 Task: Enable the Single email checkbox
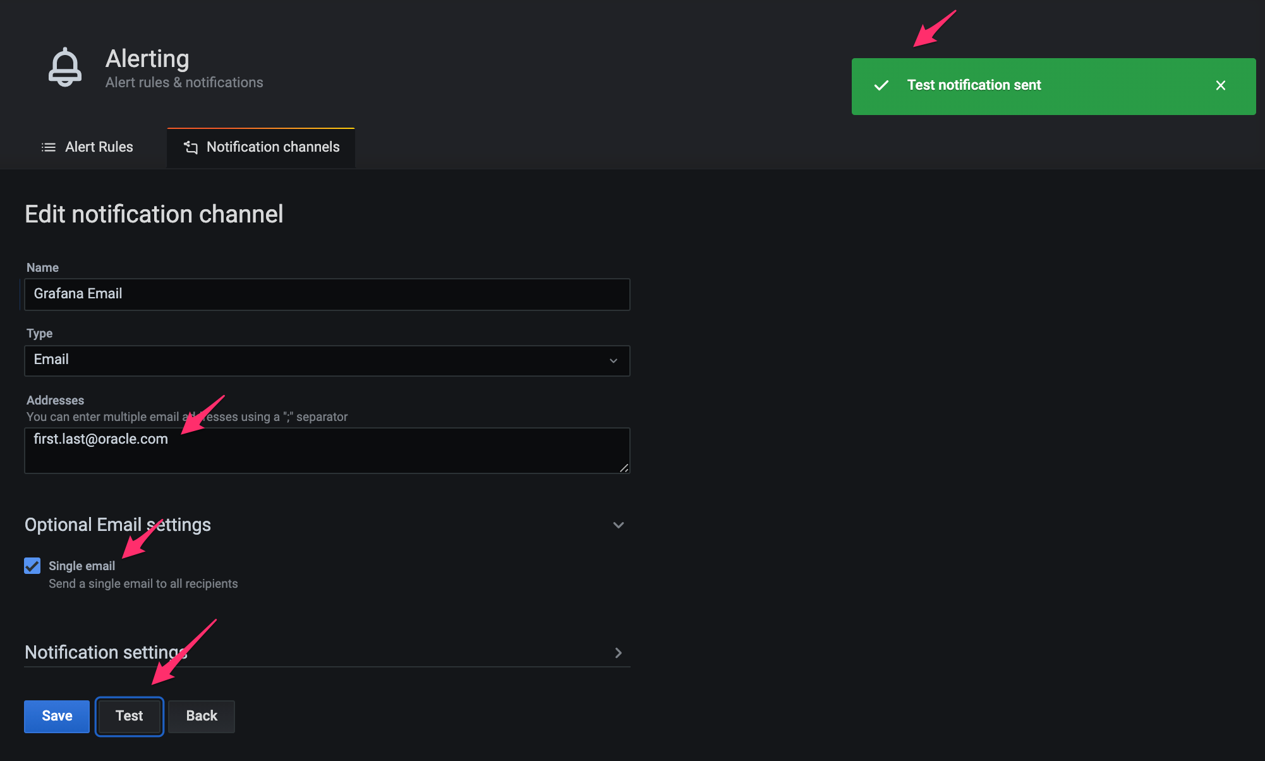pyautogui.click(x=32, y=566)
